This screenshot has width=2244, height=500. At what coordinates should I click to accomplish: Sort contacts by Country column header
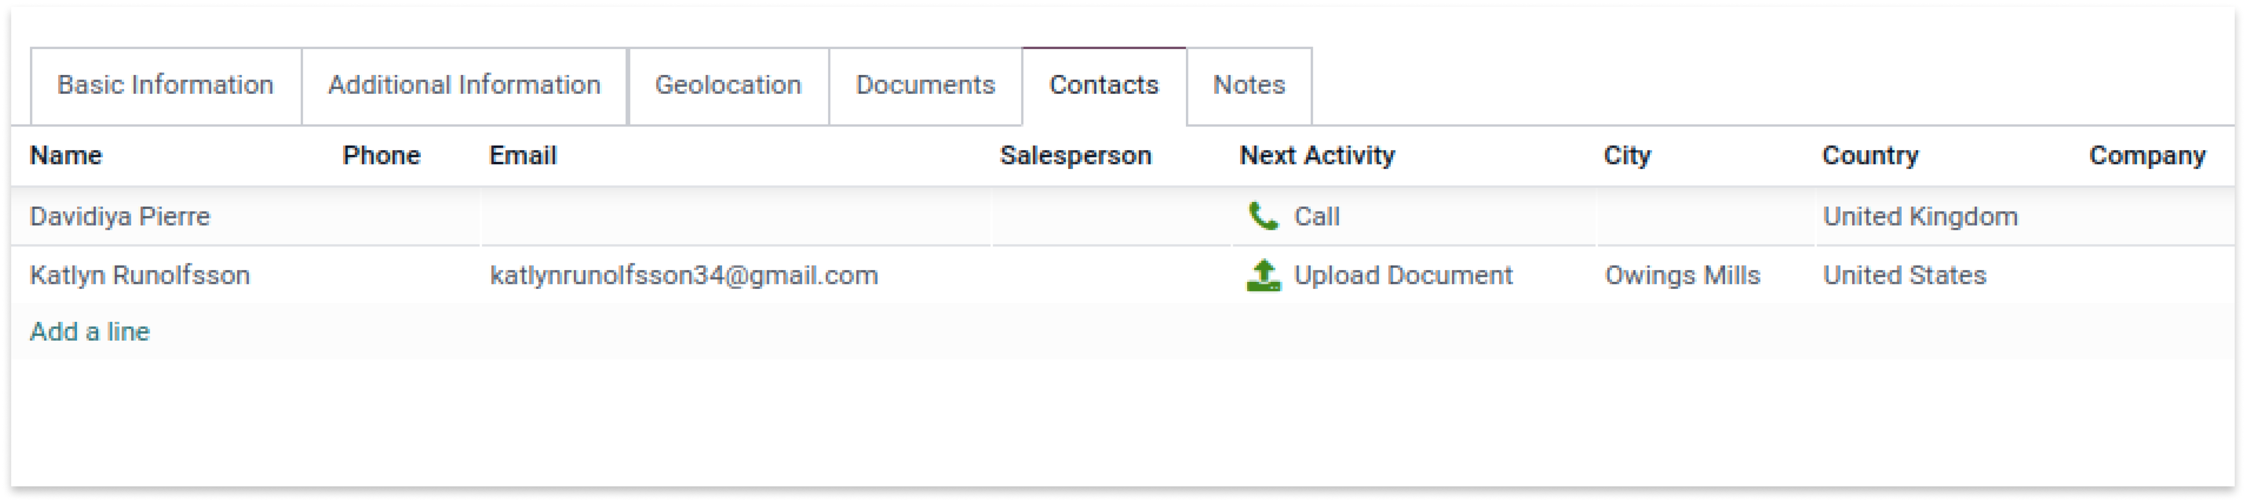[x=1870, y=156]
